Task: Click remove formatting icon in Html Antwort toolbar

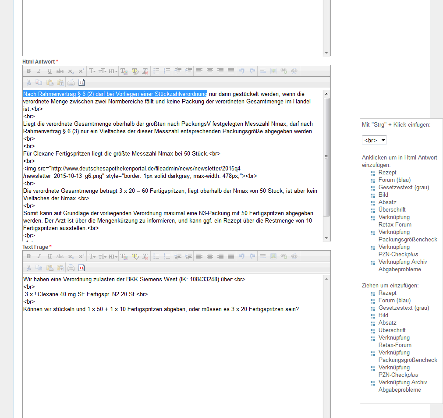Action: (145, 71)
